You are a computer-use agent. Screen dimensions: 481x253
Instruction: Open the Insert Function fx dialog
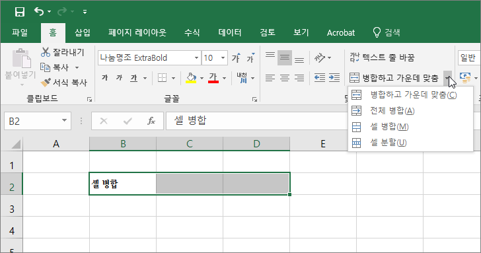(151, 121)
